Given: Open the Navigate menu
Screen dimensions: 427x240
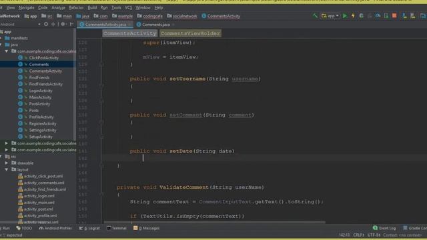Looking at the screenshot, I should [x=27, y=7].
